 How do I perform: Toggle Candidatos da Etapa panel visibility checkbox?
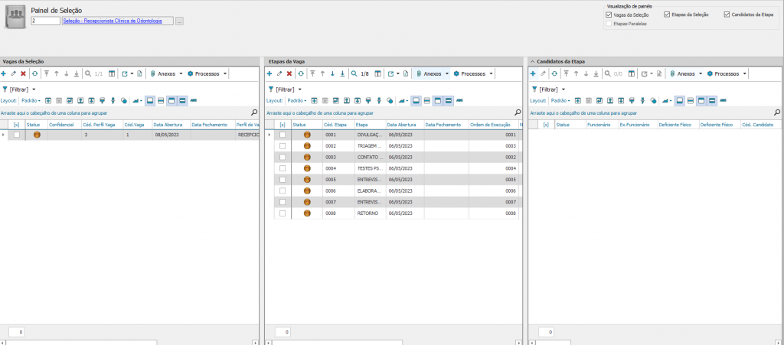tap(726, 15)
